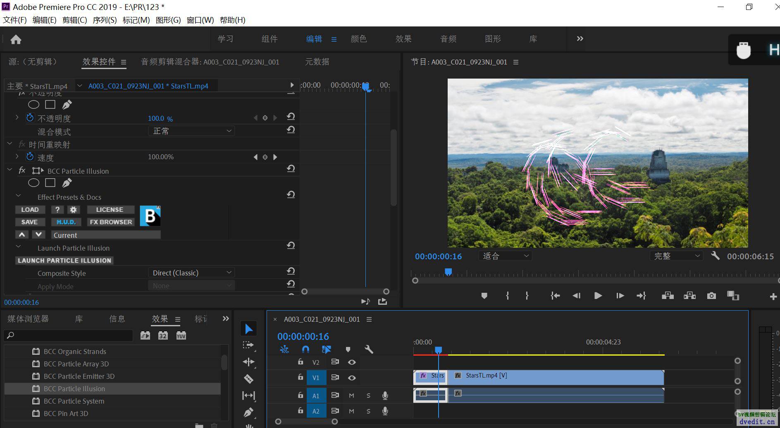
Task: Select the Ripple Edit tool
Action: point(248,362)
